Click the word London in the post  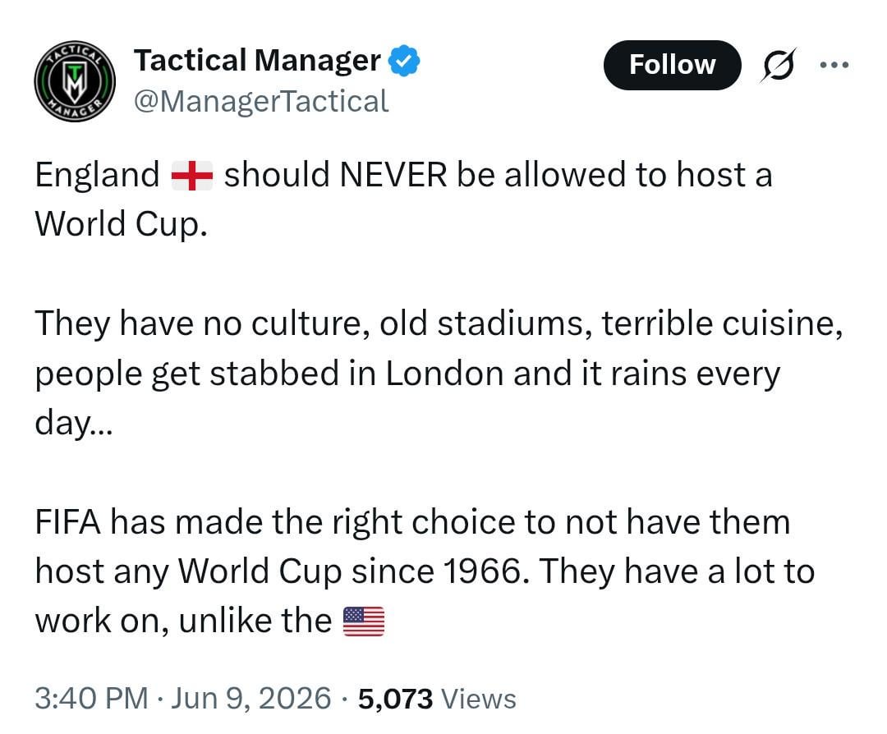click(444, 374)
